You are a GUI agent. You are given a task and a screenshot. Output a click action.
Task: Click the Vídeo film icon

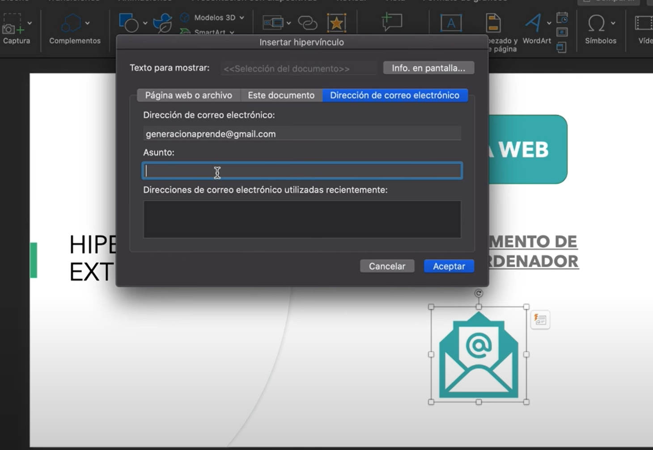(x=644, y=23)
